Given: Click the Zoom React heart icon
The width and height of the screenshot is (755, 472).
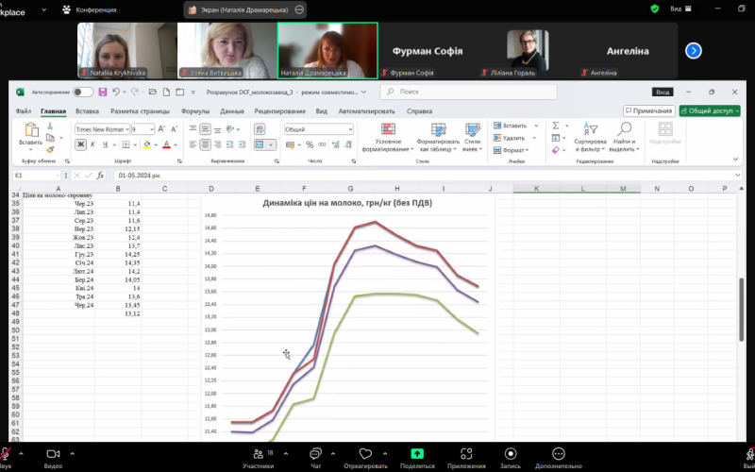Looking at the screenshot, I should pyautogui.click(x=365, y=454).
